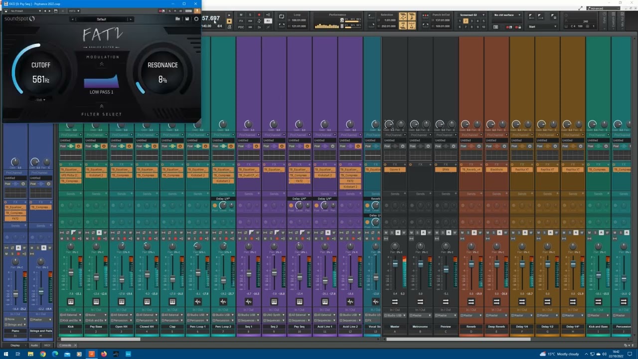Pin the plugin window with the orange pin icon
The image size is (638, 359).
coord(197,10)
